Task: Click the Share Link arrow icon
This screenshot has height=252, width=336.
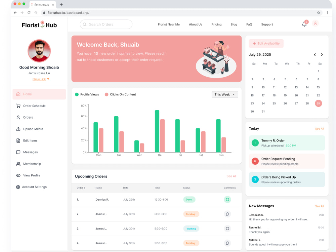Action: click(x=48, y=79)
